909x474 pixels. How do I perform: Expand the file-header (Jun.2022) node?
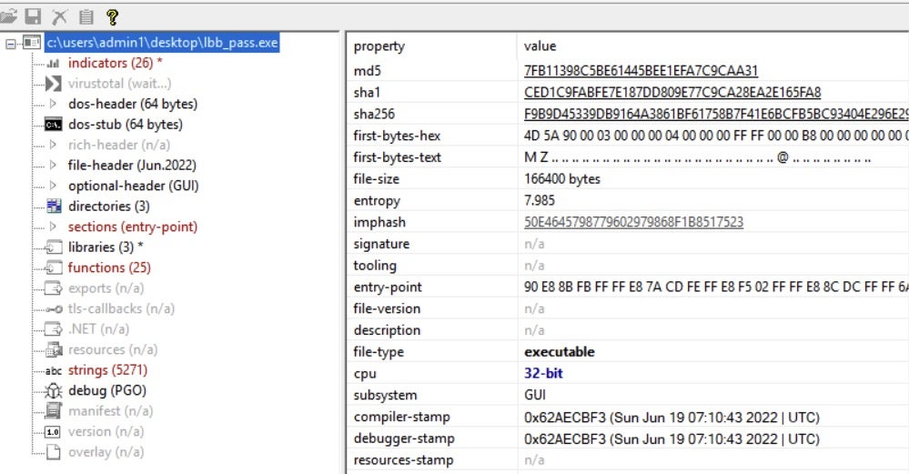click(x=53, y=166)
